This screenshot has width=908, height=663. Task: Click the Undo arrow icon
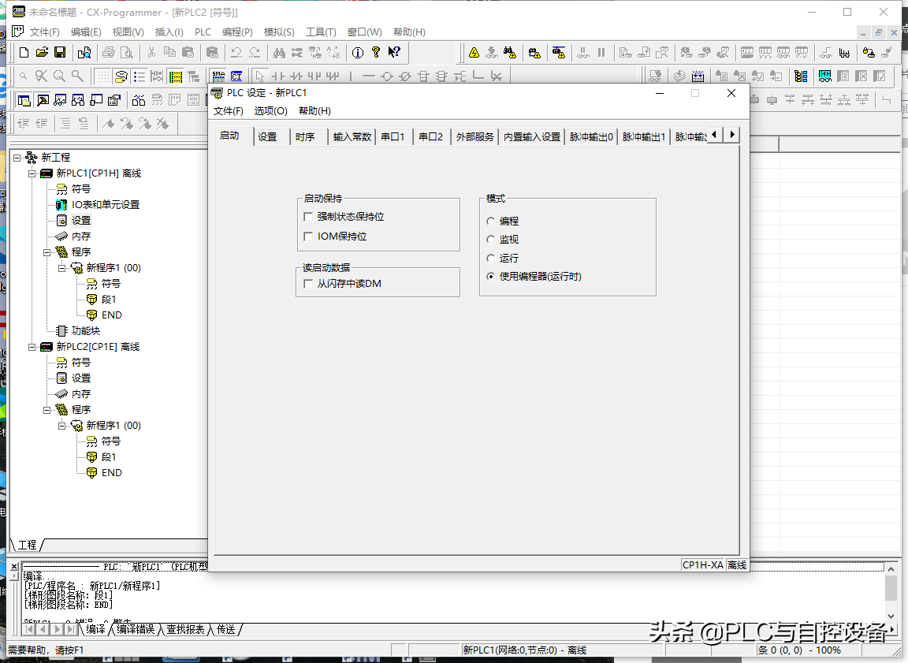tap(236, 53)
